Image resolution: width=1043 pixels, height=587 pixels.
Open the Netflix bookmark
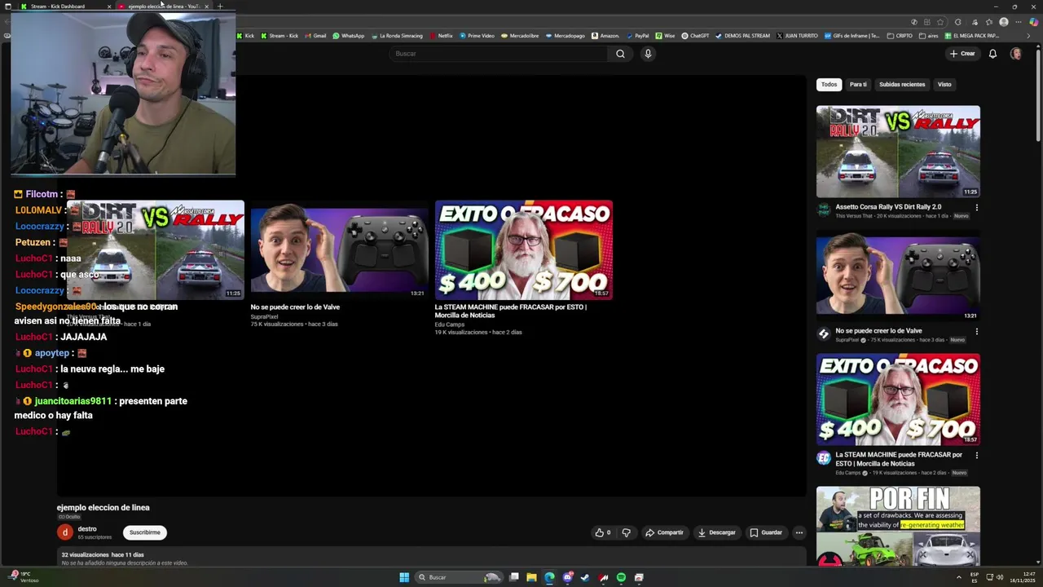pyautogui.click(x=441, y=36)
